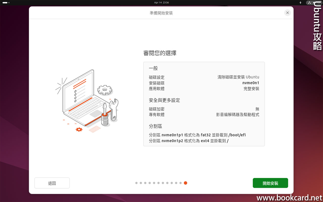Image resolution: width=323 pixels, height=202 pixels.
Task: Click the small orange gear below the laptop
Action: (79, 130)
